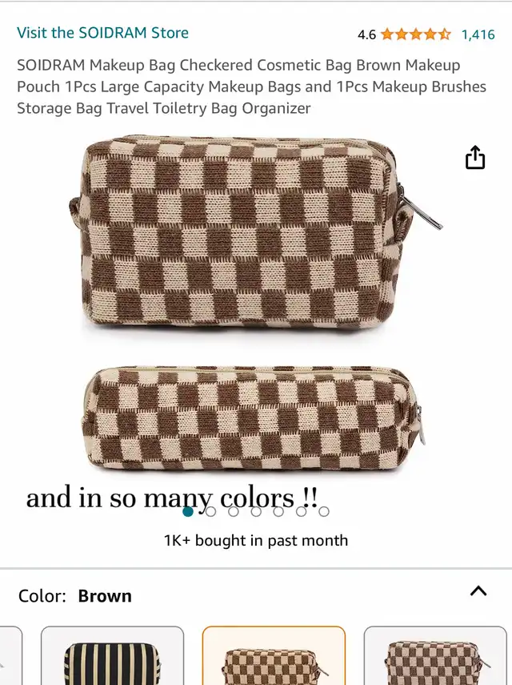Select the fourth image carousel dot

[x=256, y=511]
